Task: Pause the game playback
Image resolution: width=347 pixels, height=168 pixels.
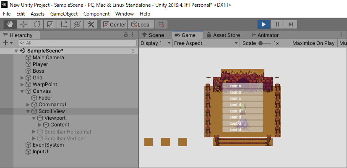Action: coord(277,24)
